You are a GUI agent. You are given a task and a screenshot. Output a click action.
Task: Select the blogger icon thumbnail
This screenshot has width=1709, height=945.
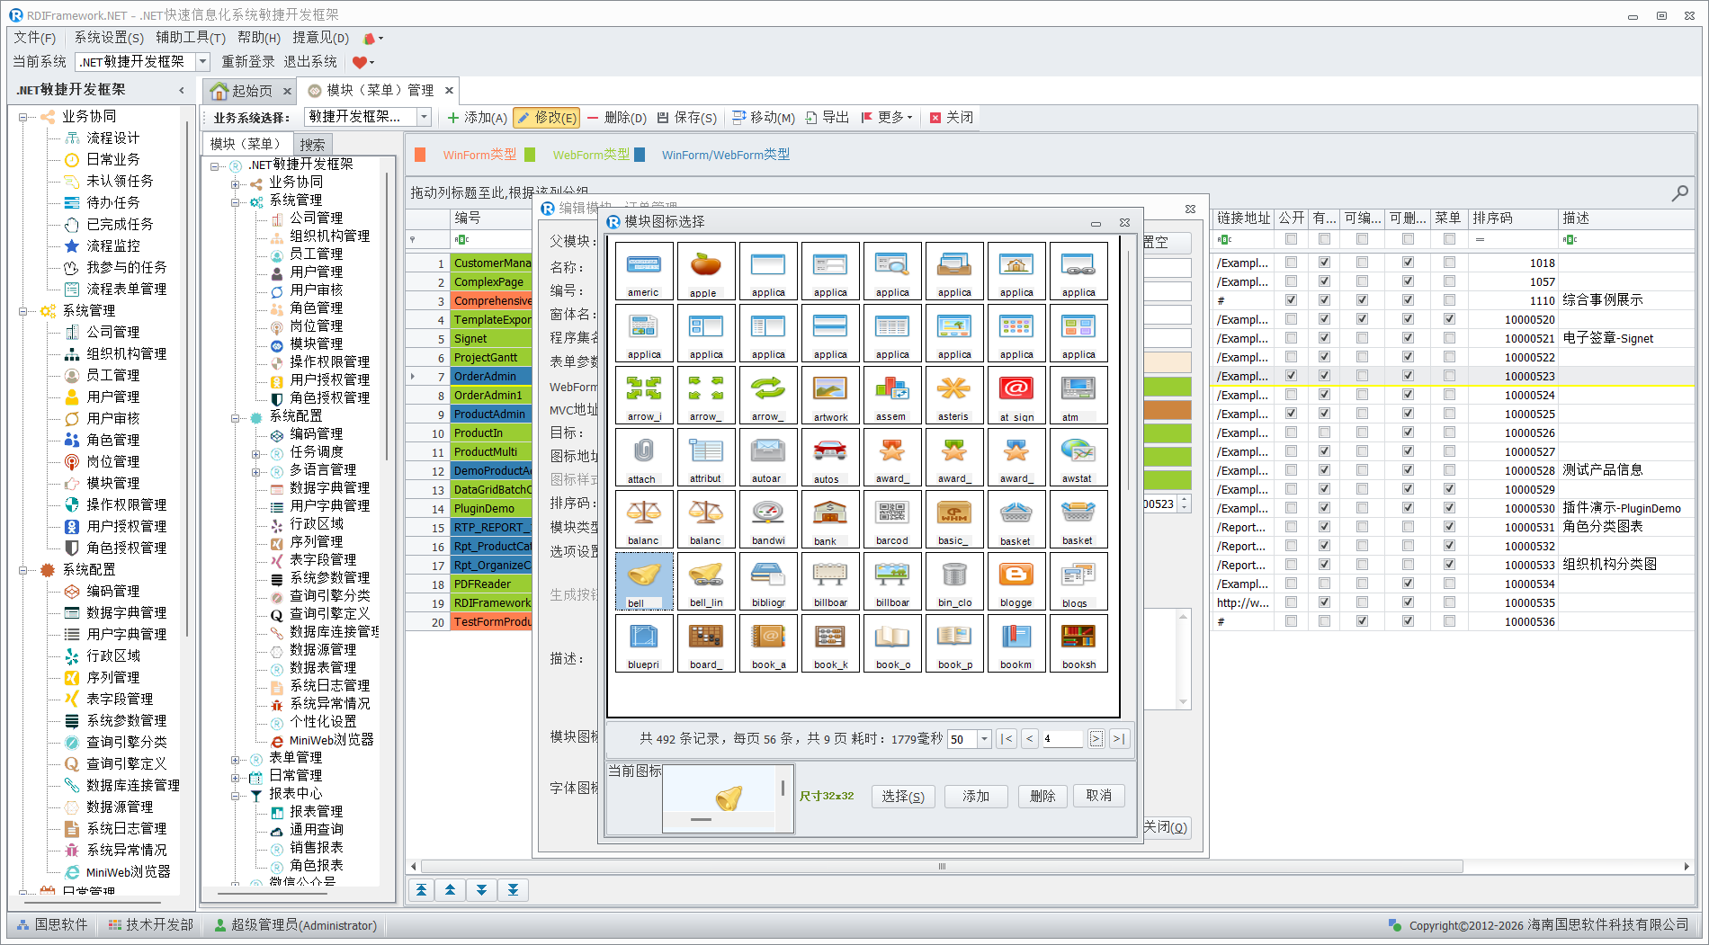point(1016,581)
